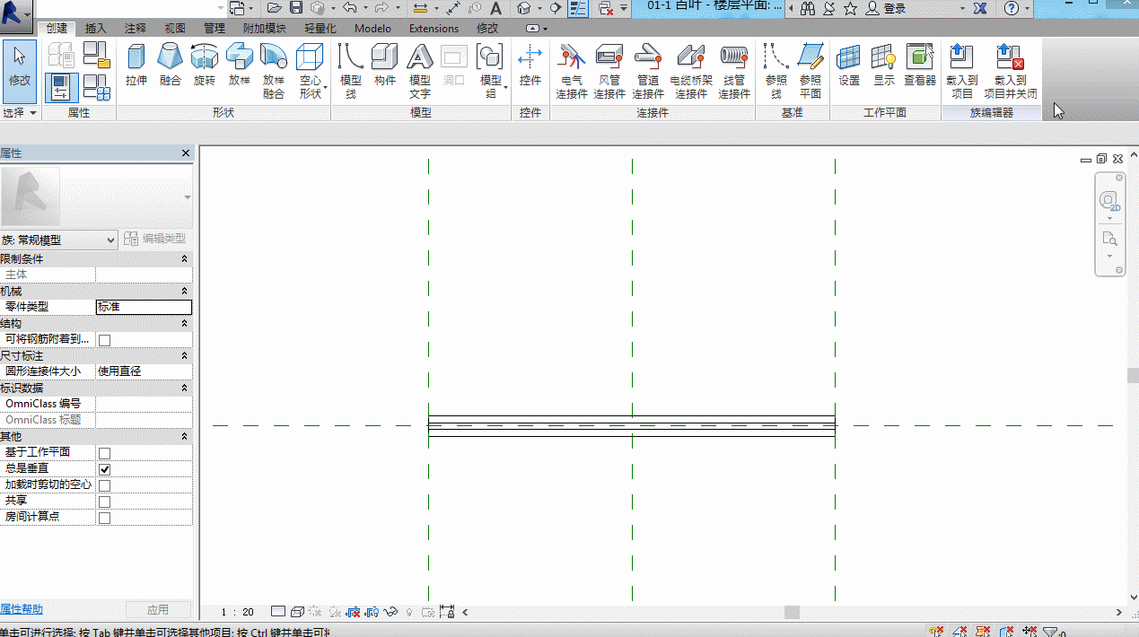
Task: Add 模型文字 model text
Action: click(x=420, y=71)
